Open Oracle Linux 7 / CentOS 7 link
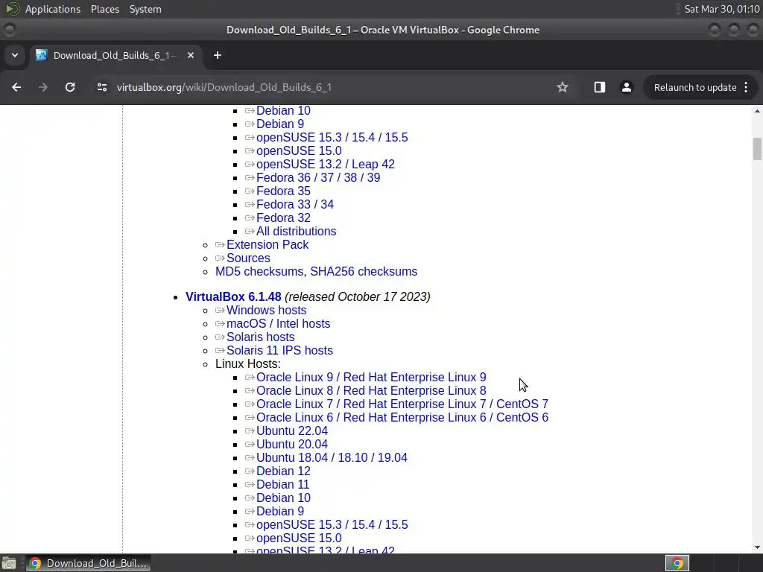The image size is (763, 572). tap(402, 404)
